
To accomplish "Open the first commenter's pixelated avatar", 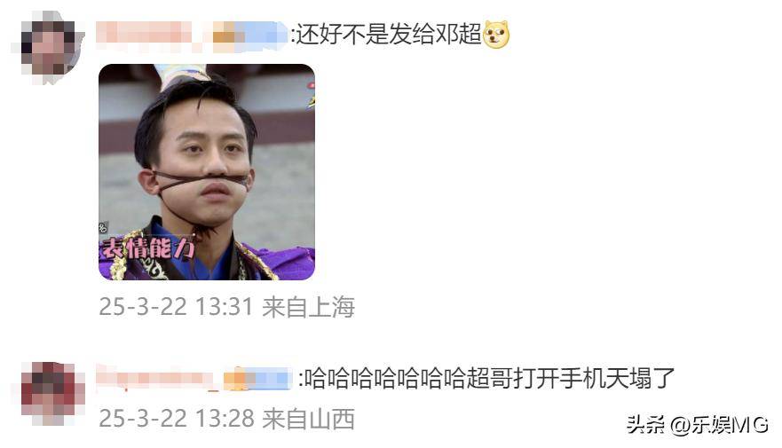I will 49,47.
